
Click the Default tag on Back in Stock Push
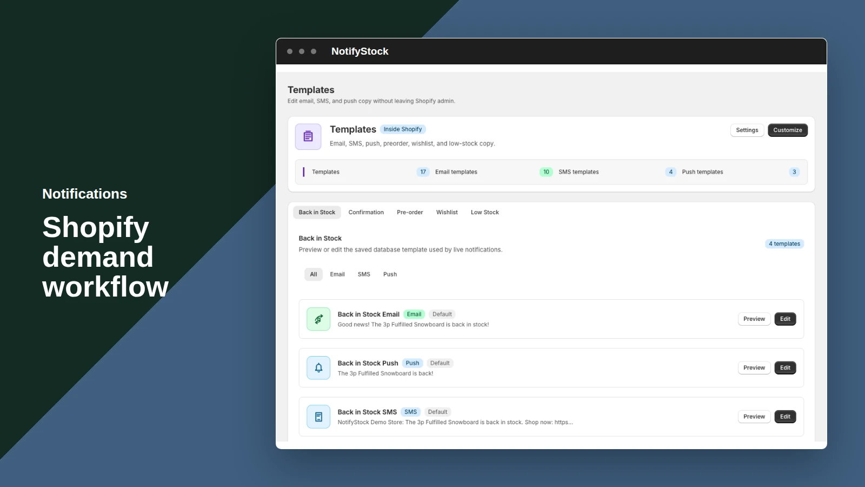point(440,363)
